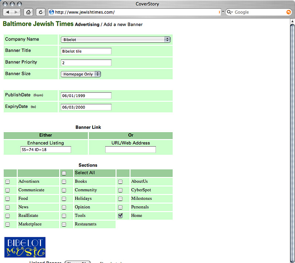The image size is (295, 263).
Task: Open the Banner Size Homepage Only dropdown
Action: [81, 74]
